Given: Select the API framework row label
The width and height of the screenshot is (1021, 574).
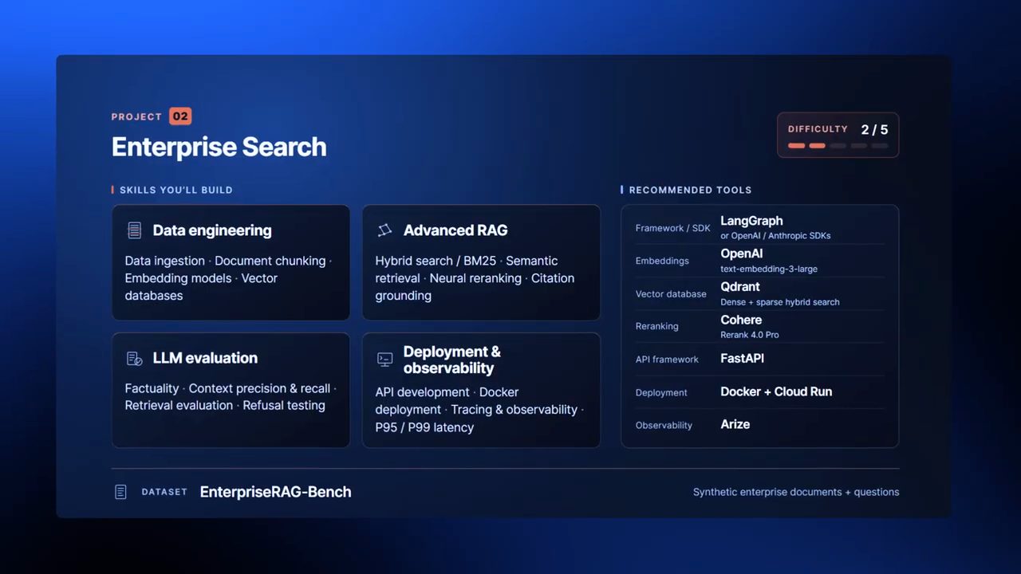Looking at the screenshot, I should pos(667,360).
